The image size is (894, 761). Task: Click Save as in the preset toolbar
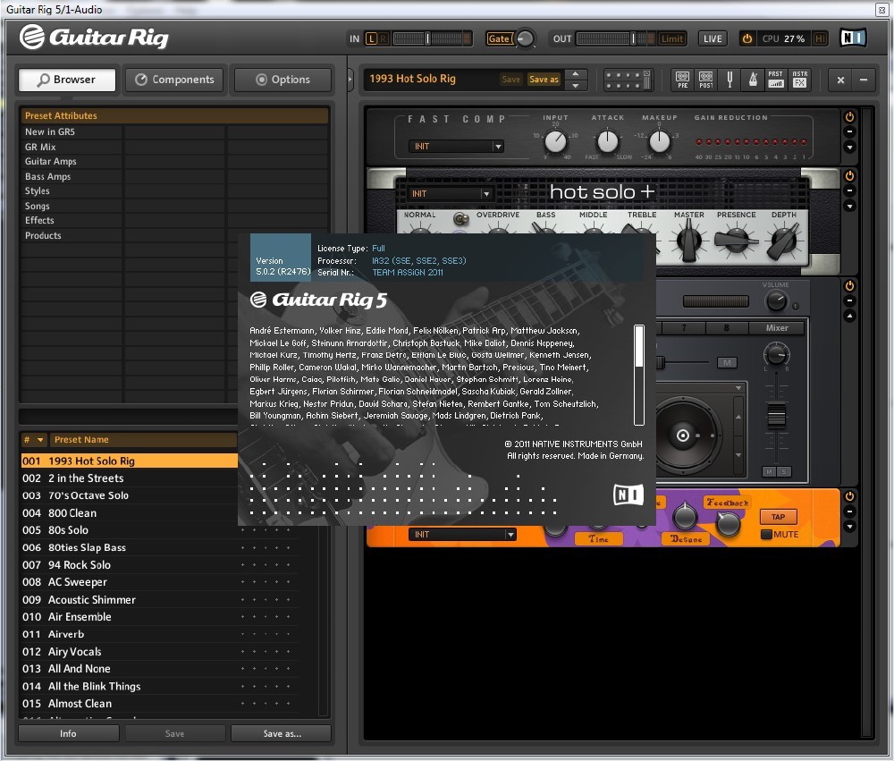click(544, 80)
